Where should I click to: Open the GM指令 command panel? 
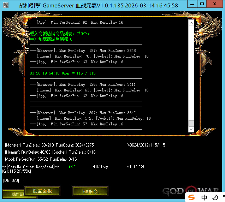tap(90, 191)
